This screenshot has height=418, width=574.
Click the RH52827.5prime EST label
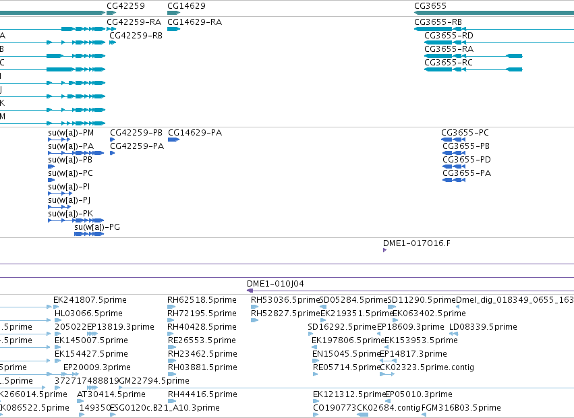coord(285,313)
